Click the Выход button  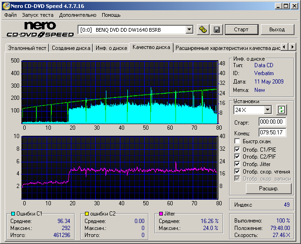tap(277, 29)
